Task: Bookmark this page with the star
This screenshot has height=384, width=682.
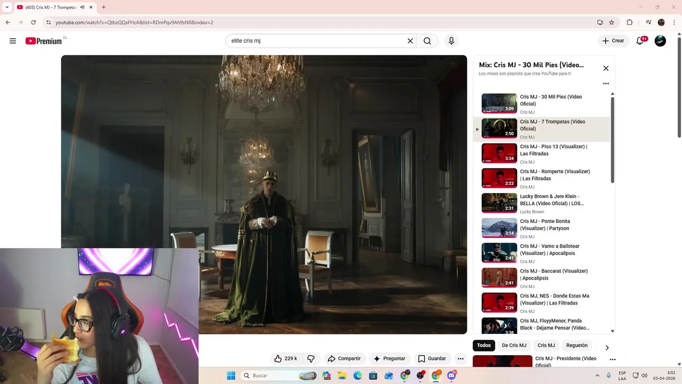Action: pos(612,22)
